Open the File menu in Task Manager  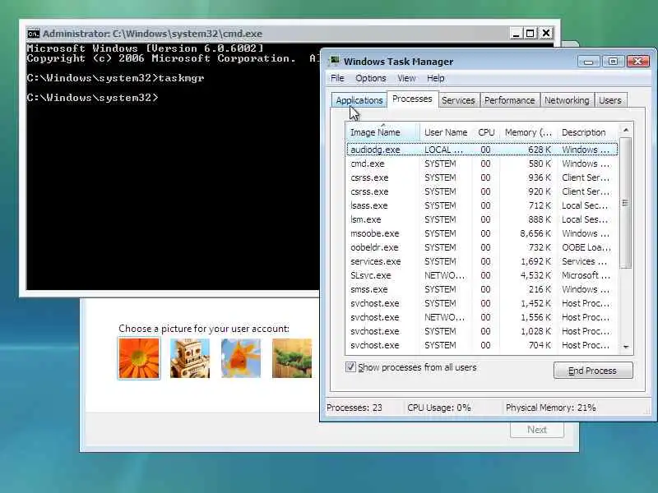[337, 78]
